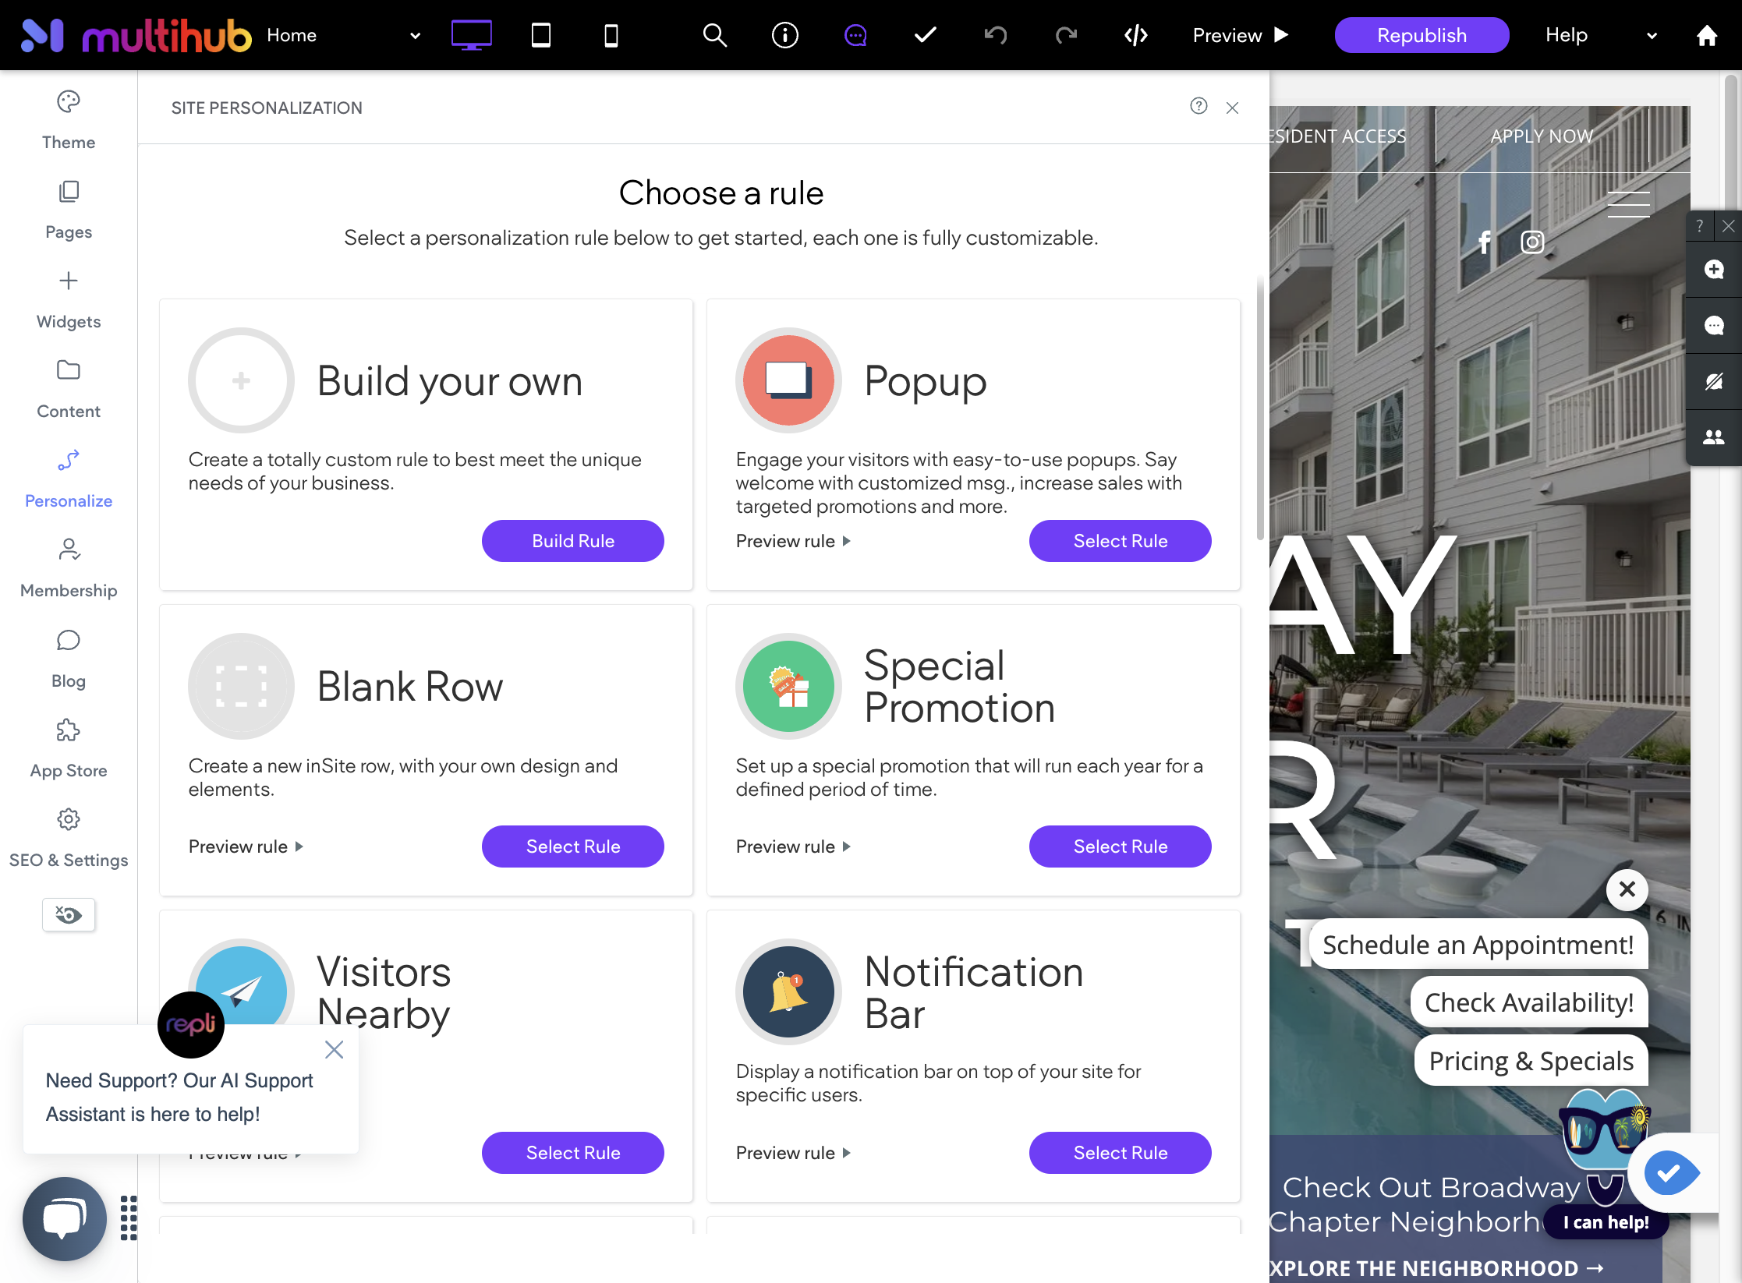Redo the last action
This screenshot has height=1283, width=1742.
(1066, 35)
